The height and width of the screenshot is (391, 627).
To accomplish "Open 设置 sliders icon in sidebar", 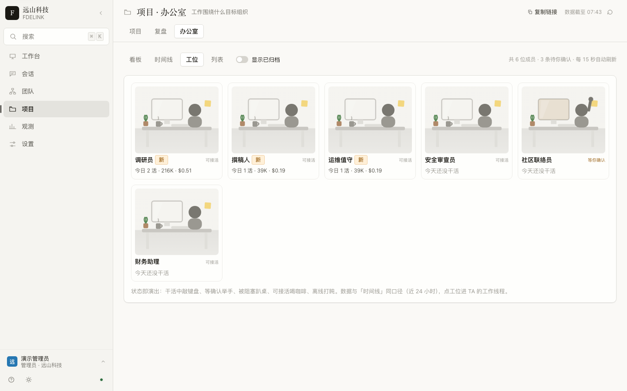I will (13, 144).
